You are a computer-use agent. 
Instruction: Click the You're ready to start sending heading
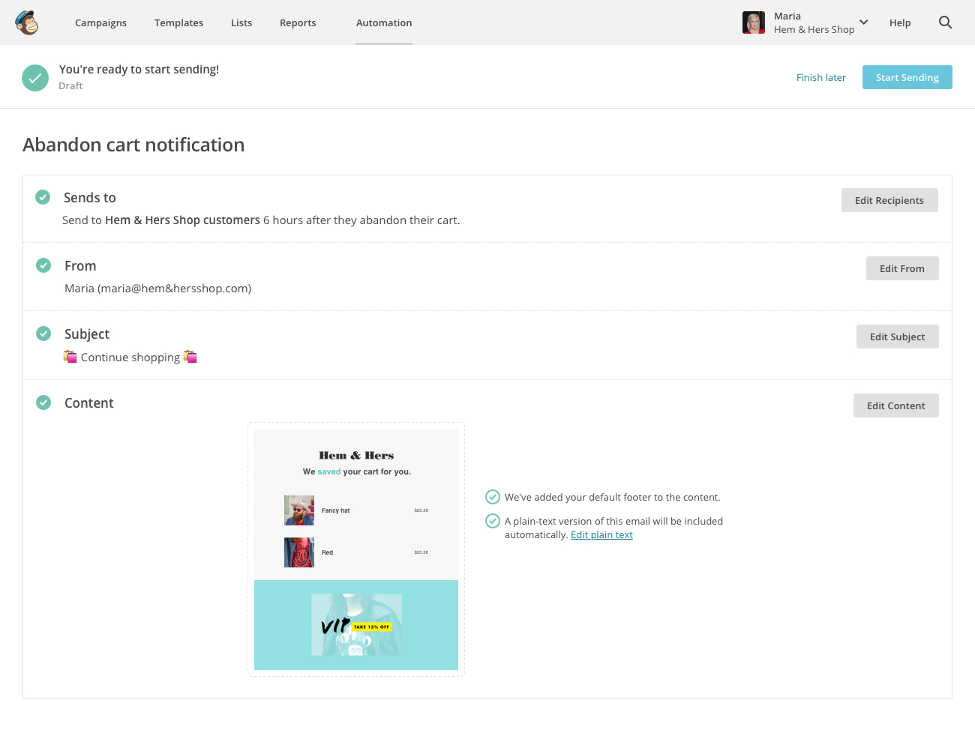pos(139,70)
